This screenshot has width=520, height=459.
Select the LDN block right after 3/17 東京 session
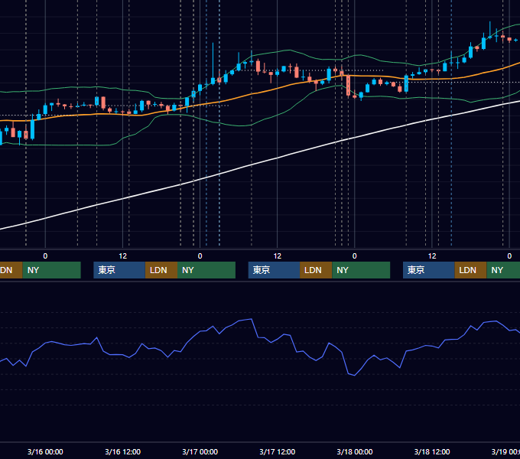pyautogui.click(x=316, y=270)
